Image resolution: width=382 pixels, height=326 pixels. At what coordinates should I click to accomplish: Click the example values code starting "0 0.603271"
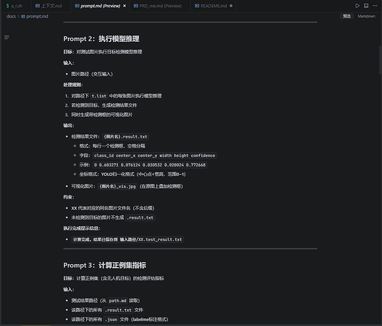150,165
